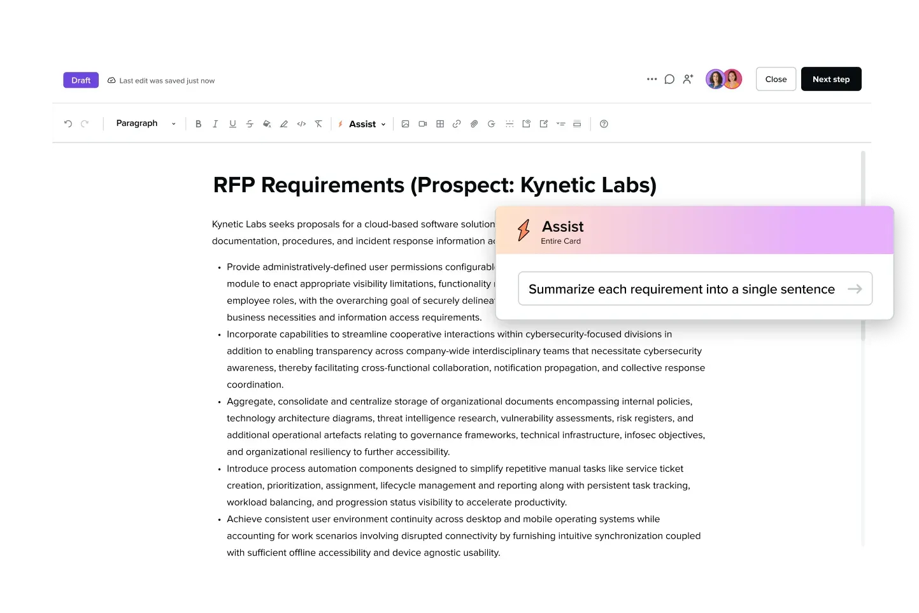Click the card embed icon in toolbar

point(526,124)
